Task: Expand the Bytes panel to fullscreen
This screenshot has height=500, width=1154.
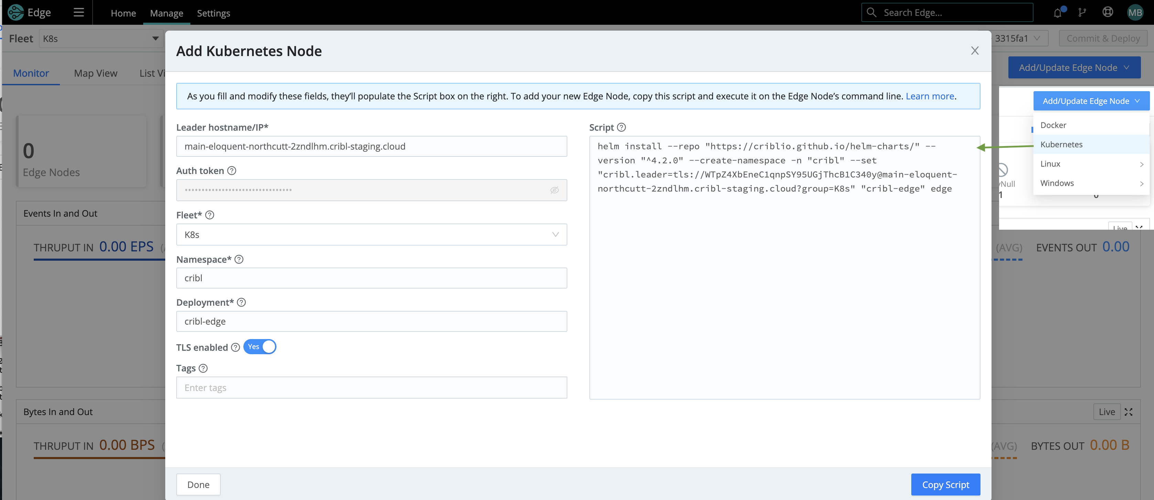Action: click(1129, 411)
